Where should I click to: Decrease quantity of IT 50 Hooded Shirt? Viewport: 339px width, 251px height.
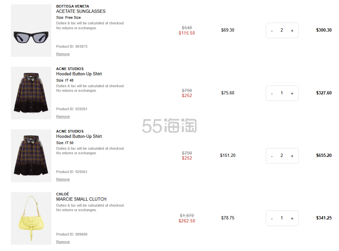[272, 156]
